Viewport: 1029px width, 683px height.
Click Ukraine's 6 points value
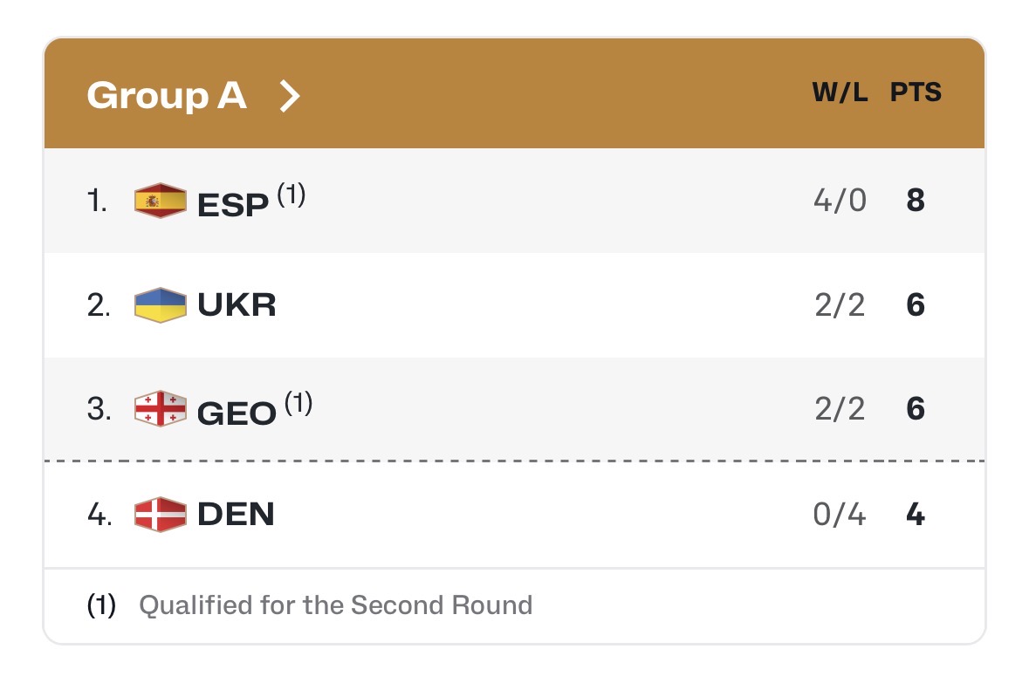point(916,305)
